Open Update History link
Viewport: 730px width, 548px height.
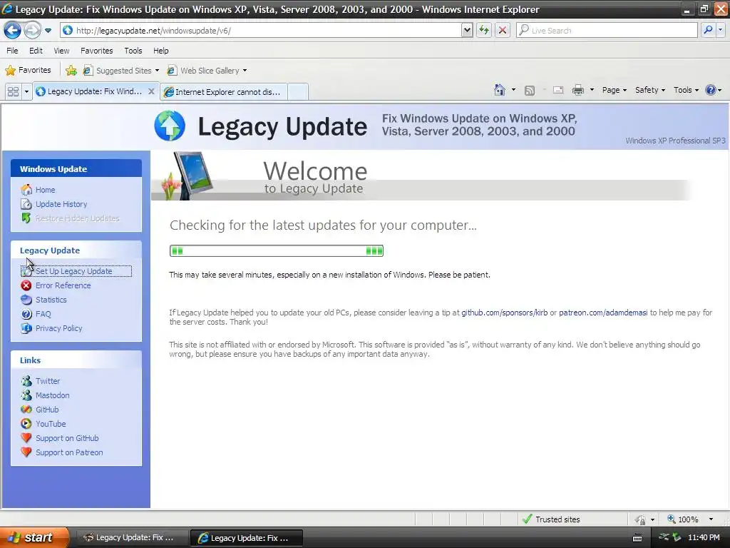(61, 204)
